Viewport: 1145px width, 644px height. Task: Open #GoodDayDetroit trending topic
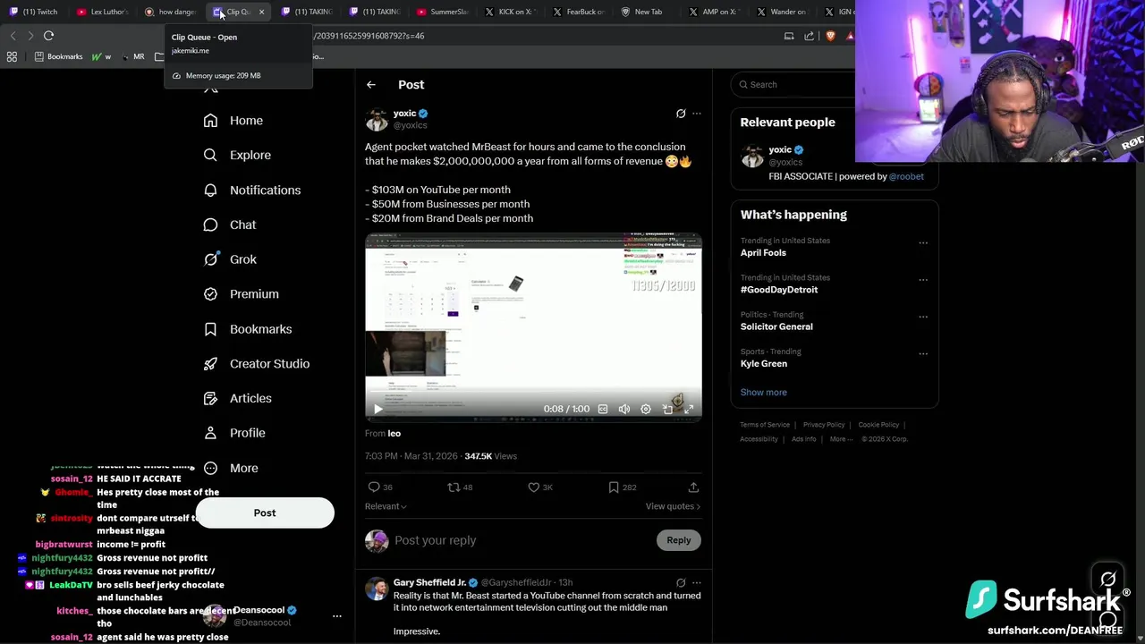coord(779,290)
